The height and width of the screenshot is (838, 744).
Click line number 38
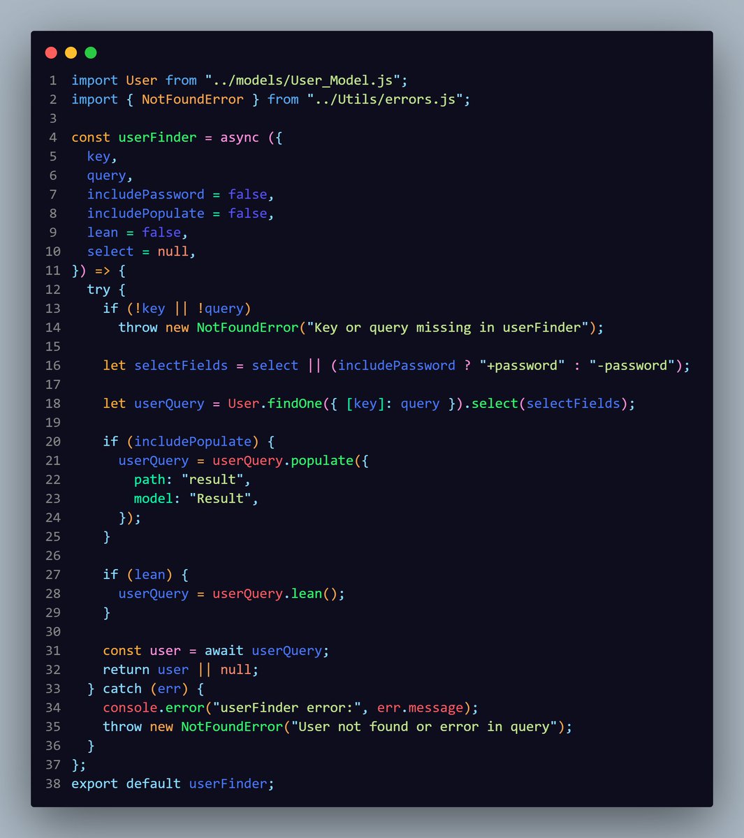coord(53,784)
